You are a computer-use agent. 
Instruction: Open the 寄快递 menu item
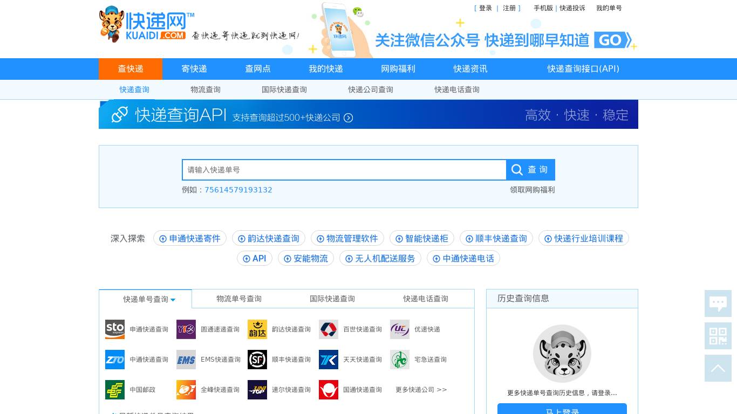click(194, 68)
